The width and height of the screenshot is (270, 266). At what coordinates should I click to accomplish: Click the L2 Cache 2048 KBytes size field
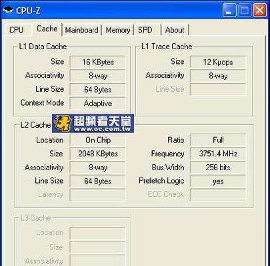(x=98, y=154)
